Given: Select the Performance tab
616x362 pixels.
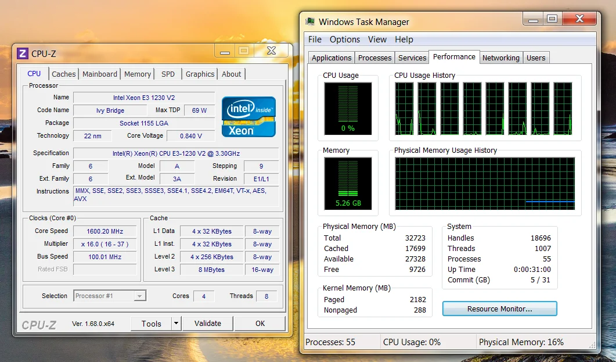Looking at the screenshot, I should [x=454, y=56].
